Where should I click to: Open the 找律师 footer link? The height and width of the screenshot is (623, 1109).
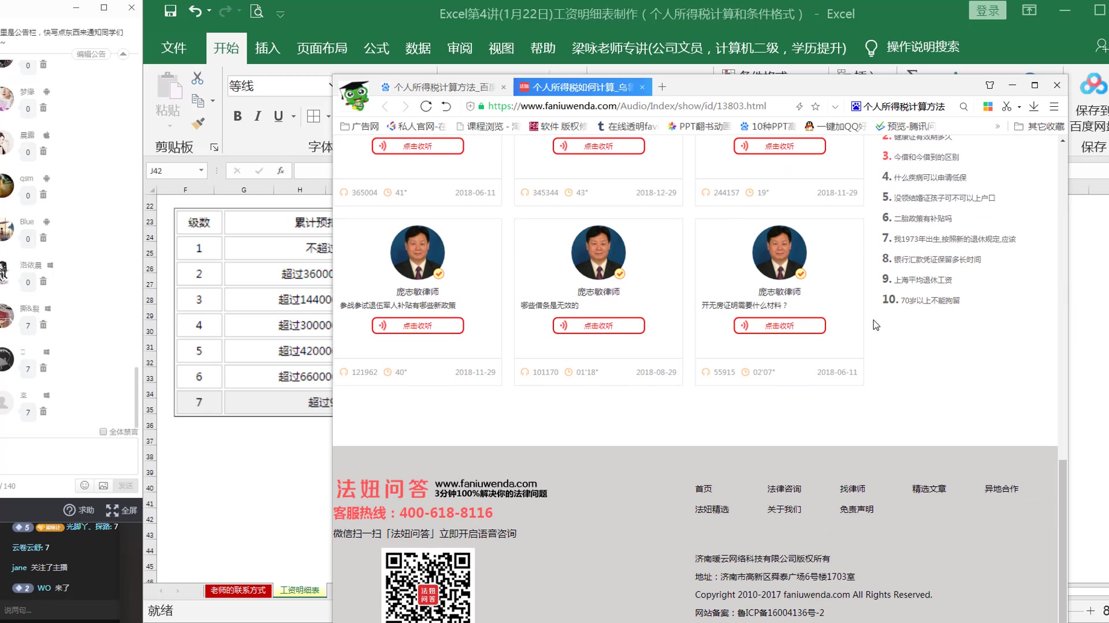(x=852, y=489)
